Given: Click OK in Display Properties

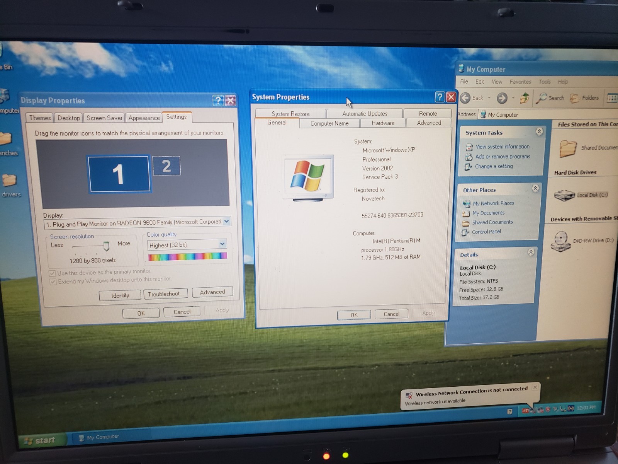Looking at the screenshot, I should (x=141, y=313).
